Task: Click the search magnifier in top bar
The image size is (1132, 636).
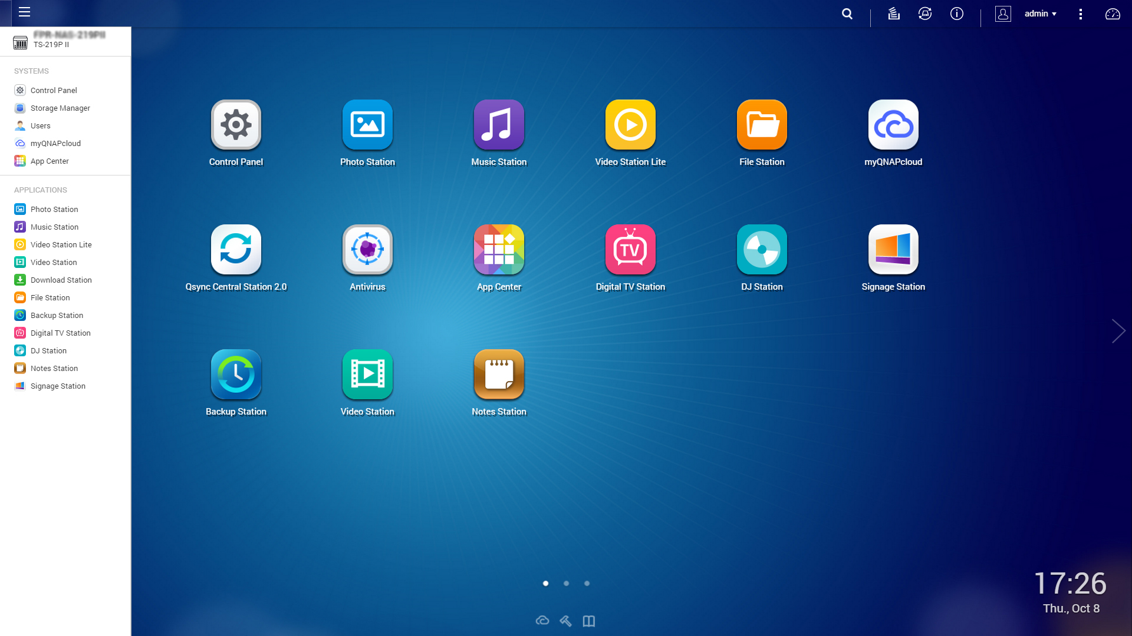Action: (x=847, y=14)
